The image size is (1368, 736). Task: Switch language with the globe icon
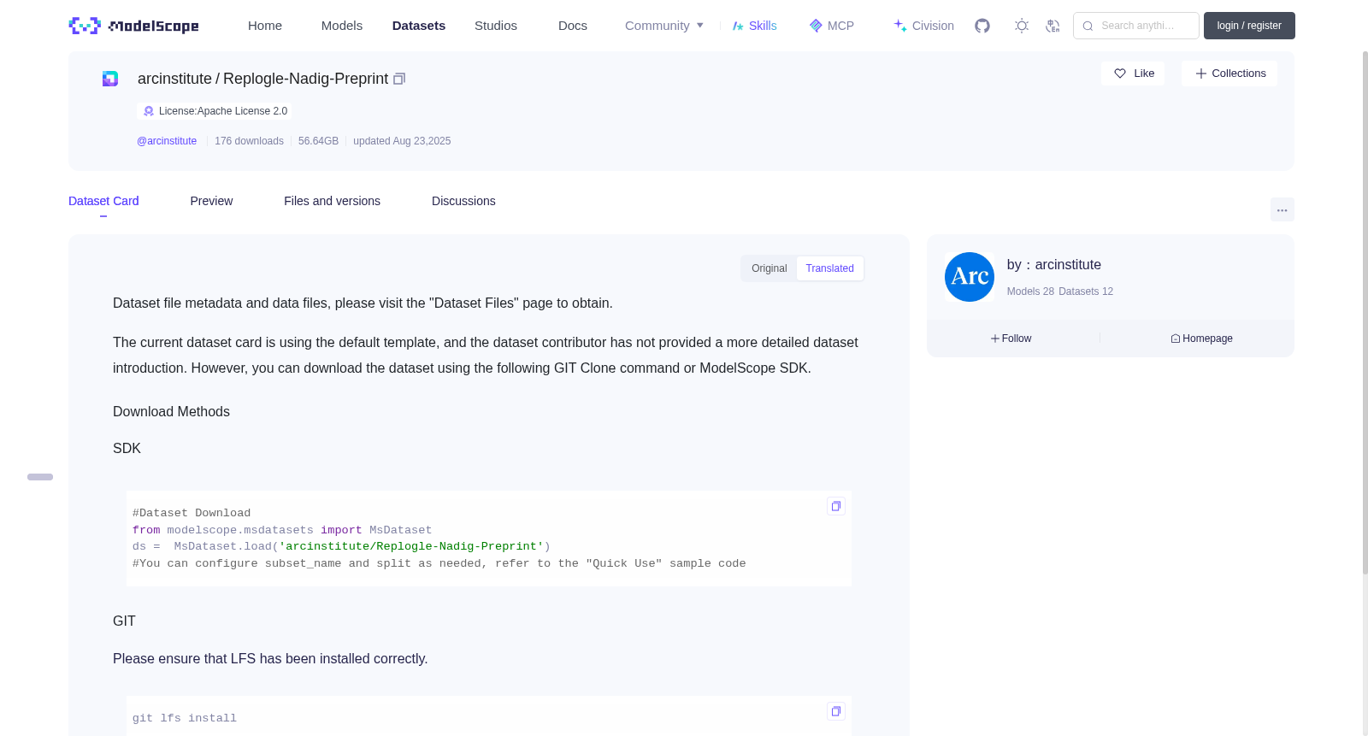coord(1053,26)
